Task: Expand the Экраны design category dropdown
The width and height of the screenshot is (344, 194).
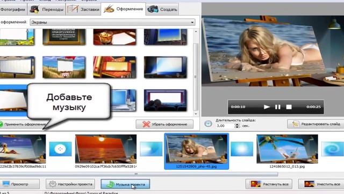Action: [112, 22]
